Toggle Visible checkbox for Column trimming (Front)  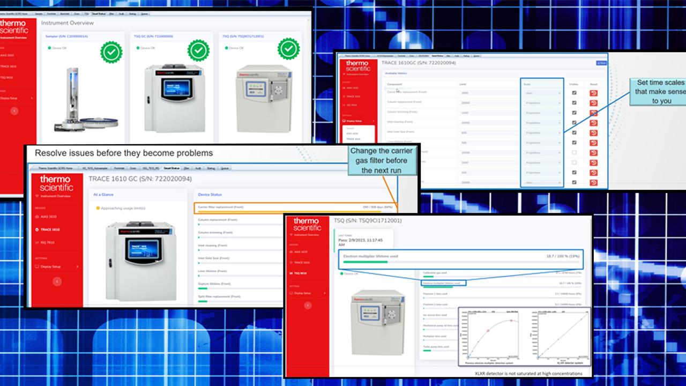[x=575, y=113]
